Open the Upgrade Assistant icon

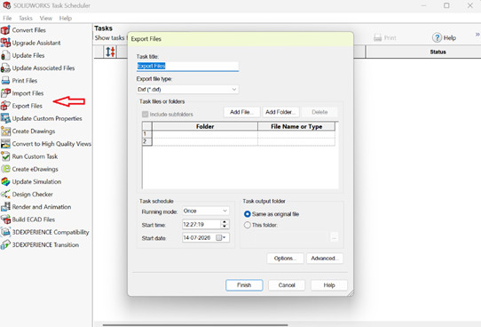5,43
